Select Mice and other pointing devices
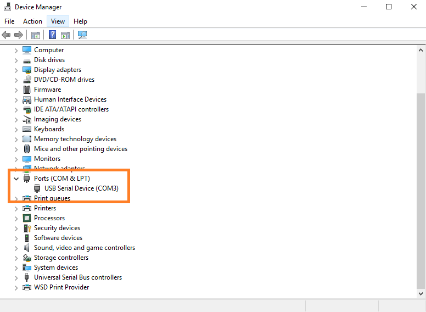Viewport: 426px width, 312px height. point(80,149)
